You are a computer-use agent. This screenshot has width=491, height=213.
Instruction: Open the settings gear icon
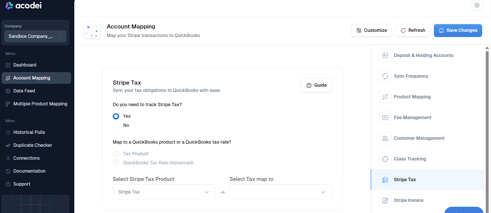point(477,5)
